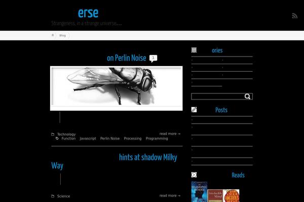Click the site title ending in 'erse'

(x=88, y=13)
